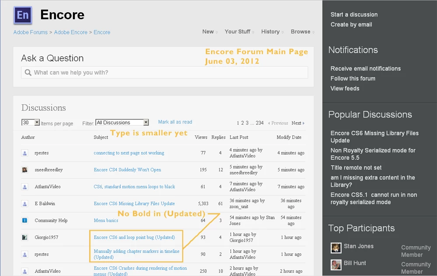Sort by Subject column header

pyautogui.click(x=101, y=137)
